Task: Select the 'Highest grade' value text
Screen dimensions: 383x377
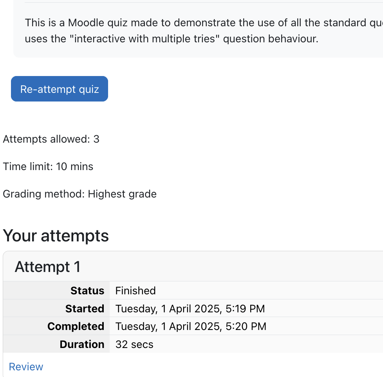Action: (122, 194)
